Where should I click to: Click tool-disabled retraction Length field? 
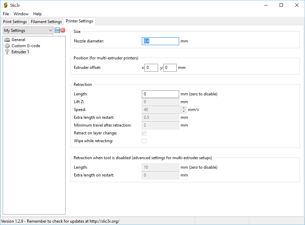160,167
